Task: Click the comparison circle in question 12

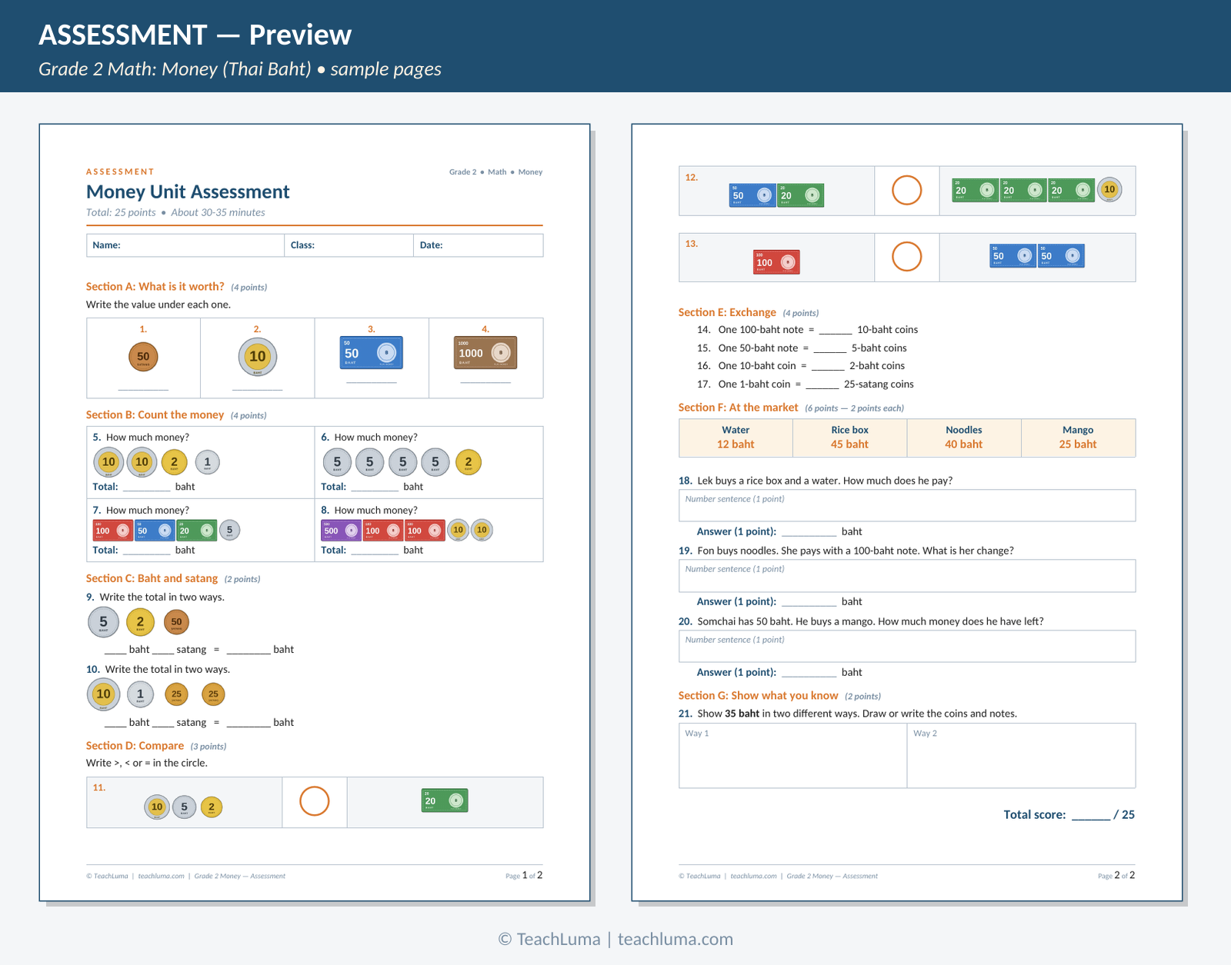Action: (906, 190)
